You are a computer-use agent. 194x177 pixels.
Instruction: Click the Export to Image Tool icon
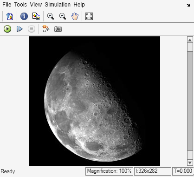click(x=10, y=16)
